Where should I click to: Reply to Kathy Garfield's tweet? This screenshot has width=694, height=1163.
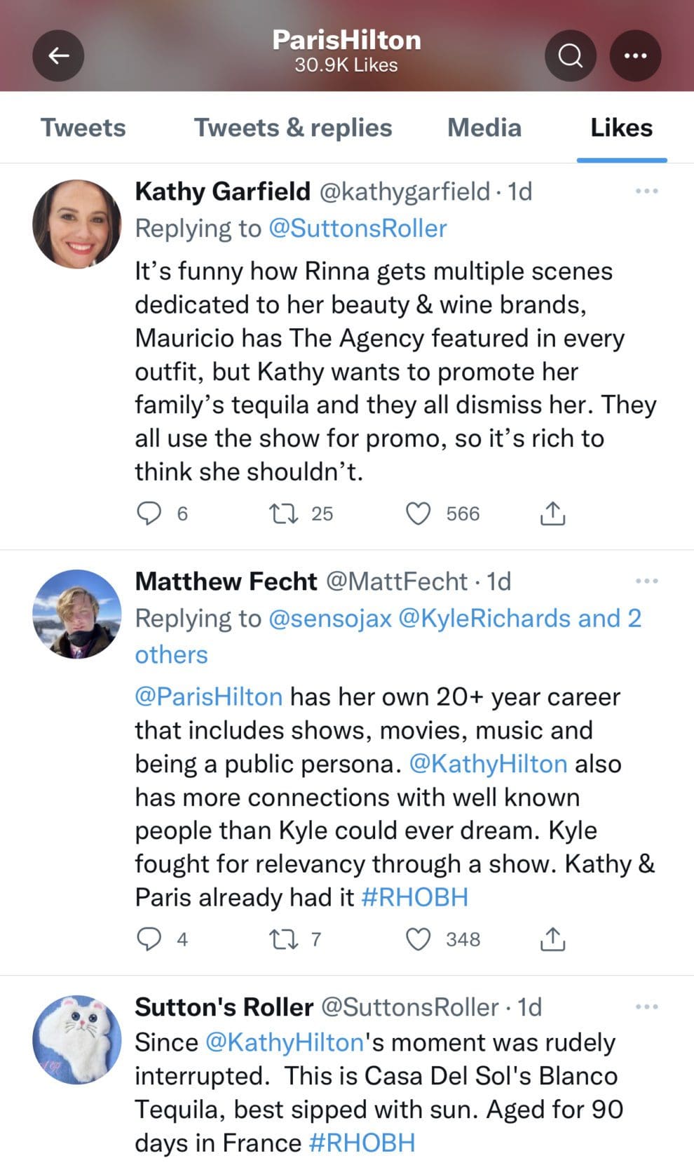pos(150,513)
